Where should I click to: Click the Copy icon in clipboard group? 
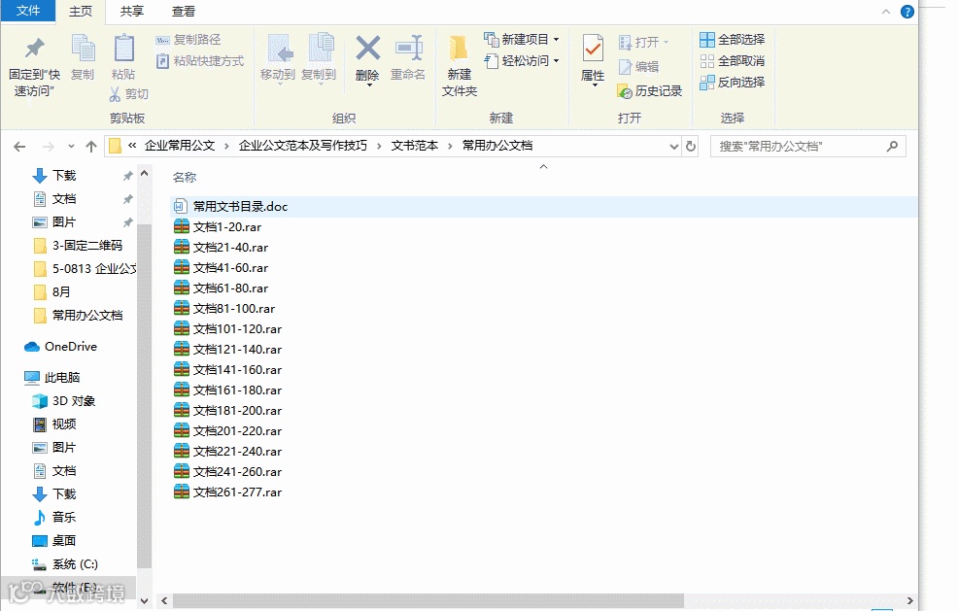pyautogui.click(x=83, y=48)
